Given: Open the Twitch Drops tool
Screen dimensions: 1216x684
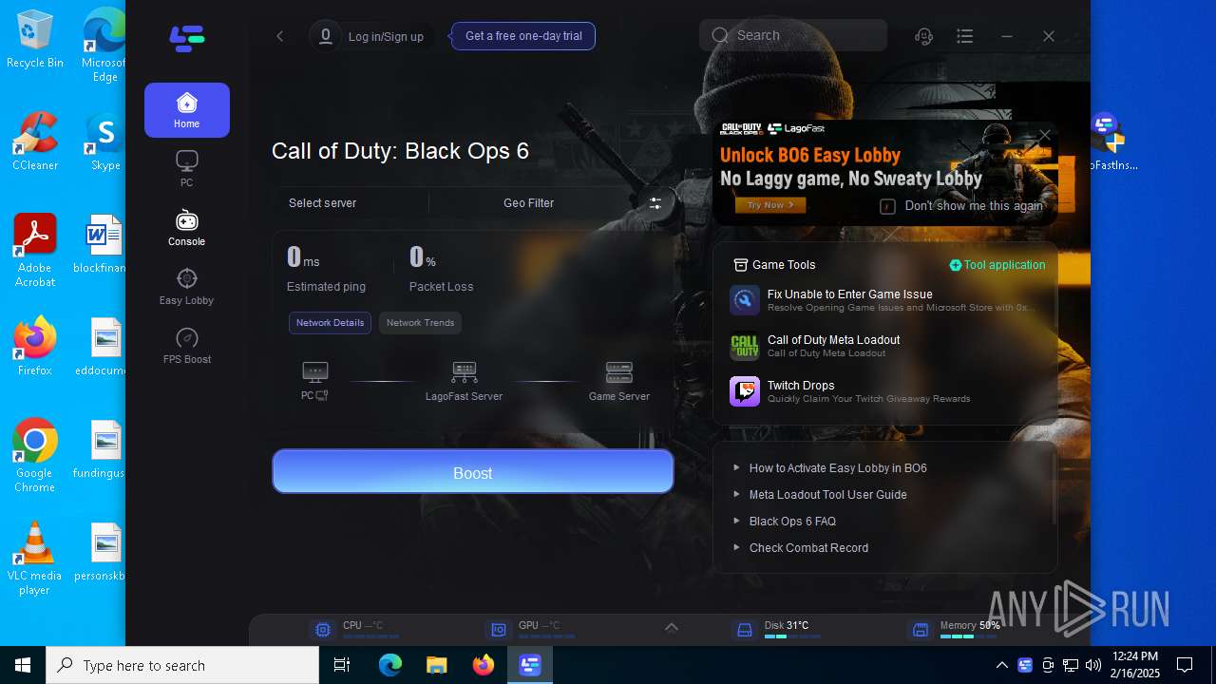Looking at the screenshot, I should pyautogui.click(x=883, y=391).
